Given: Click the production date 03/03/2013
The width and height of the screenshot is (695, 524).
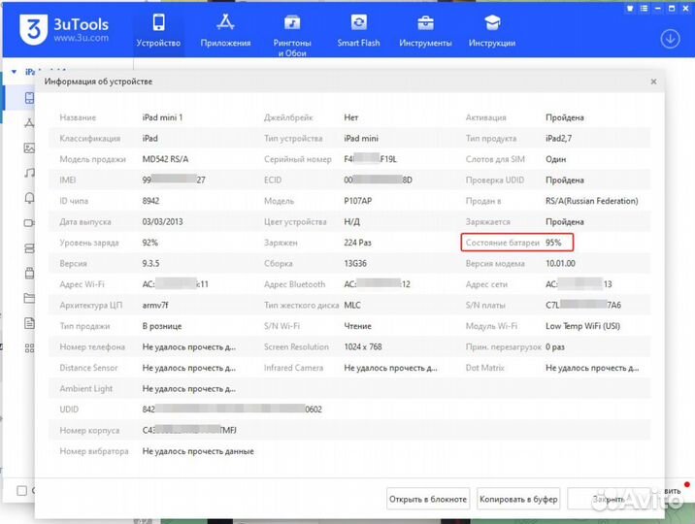Looking at the screenshot, I should point(162,222).
